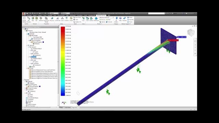Open the About link in Nastran Support
Screen dimensions: 219x123
(130, 17)
